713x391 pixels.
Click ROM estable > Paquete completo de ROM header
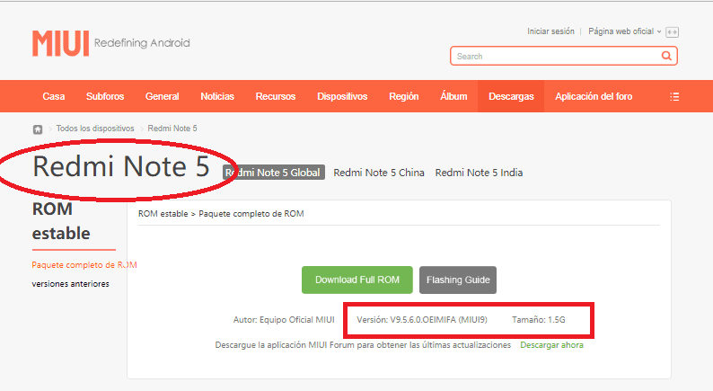[221, 214]
